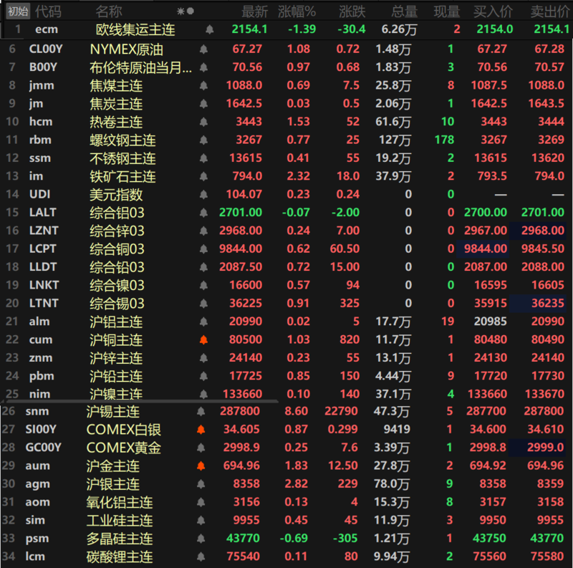Click active orange bell for COMEX白银

[201, 430]
